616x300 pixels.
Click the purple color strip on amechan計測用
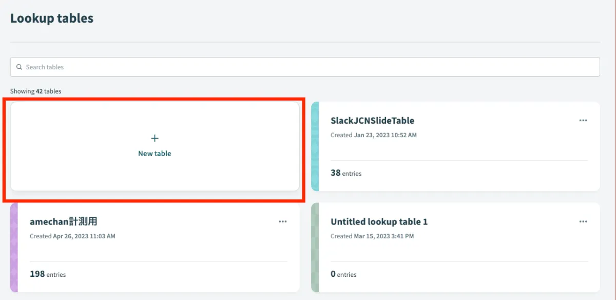(x=14, y=248)
